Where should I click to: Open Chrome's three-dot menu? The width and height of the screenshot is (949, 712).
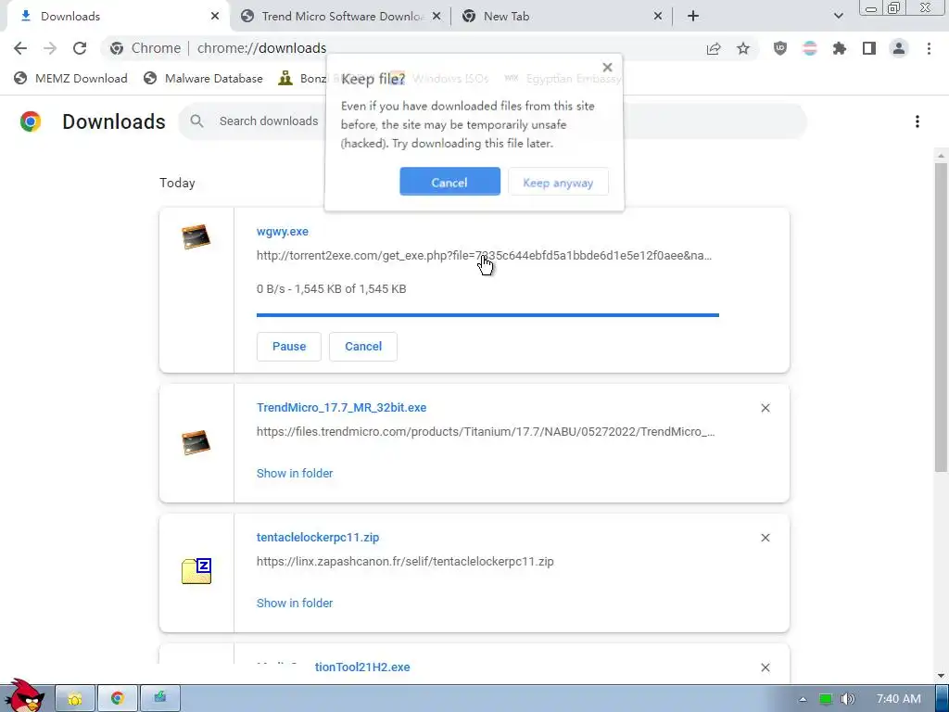click(x=929, y=48)
